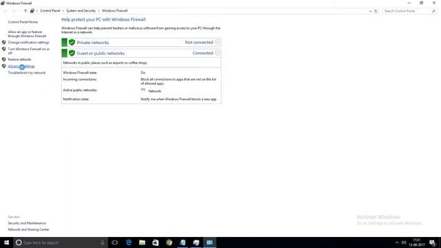The image size is (441, 248).
Task: Click inside the Search Control Panel field
Action: (x=407, y=11)
